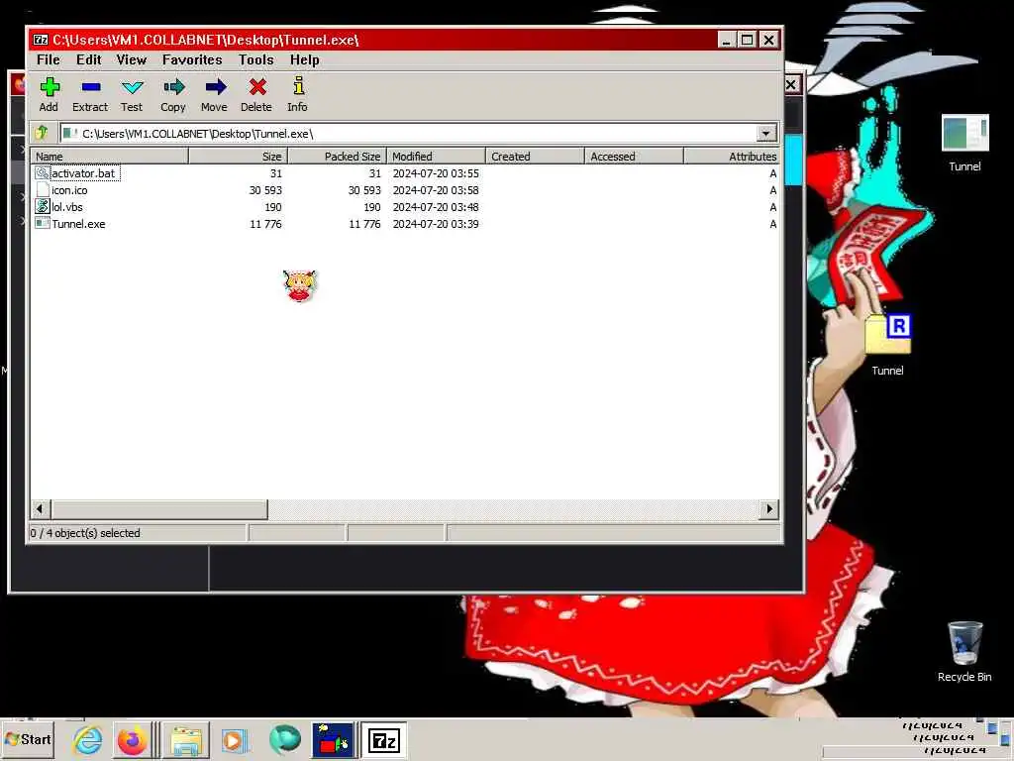This screenshot has height=761, width=1014.
Task: Select the Tunnel.exe file icon
Action: [42, 223]
